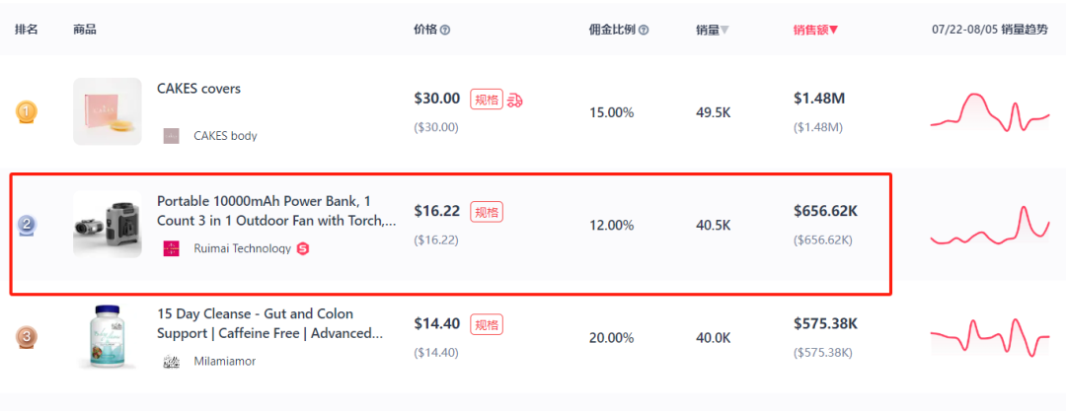Viewport: 1066px width, 411px height.
Task: Click the commission ratio help icon
Action: tap(644, 31)
